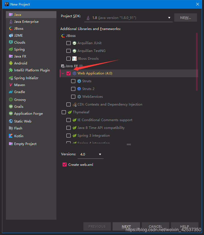204x235 pixels.
Task: Uncheck the Web Application (4.0) checkbox
Action: [x=68, y=73]
